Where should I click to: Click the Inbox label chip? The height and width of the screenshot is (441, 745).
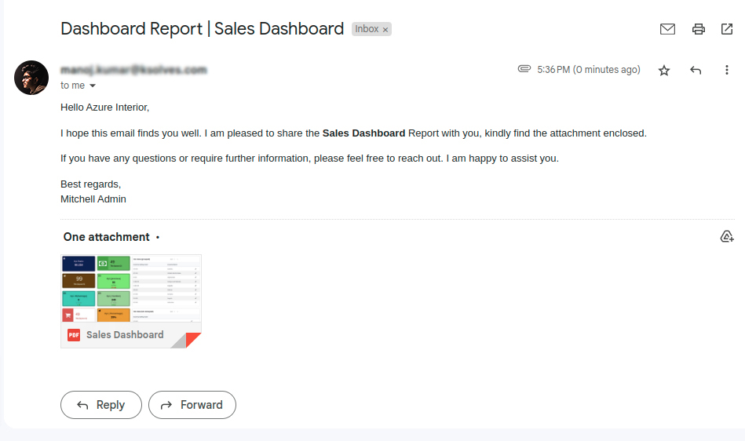click(x=367, y=29)
